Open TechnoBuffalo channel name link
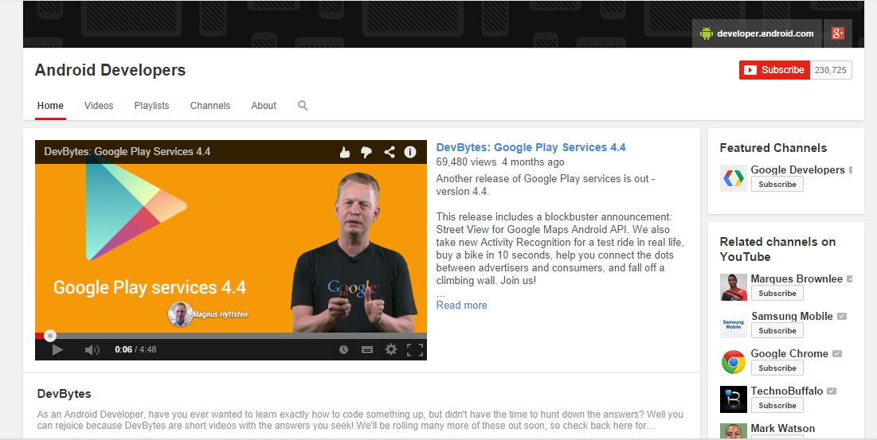This screenshot has width=877, height=440. tap(787, 391)
